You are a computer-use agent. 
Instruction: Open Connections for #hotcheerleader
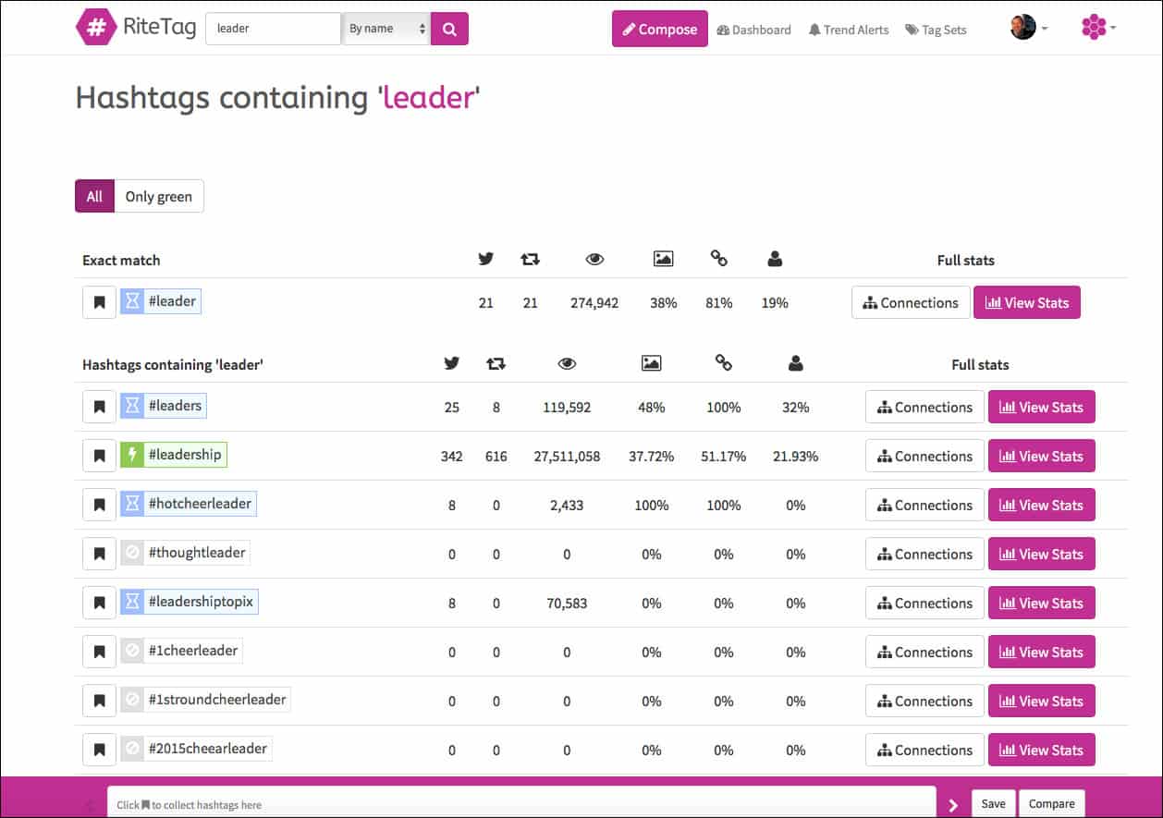click(924, 505)
